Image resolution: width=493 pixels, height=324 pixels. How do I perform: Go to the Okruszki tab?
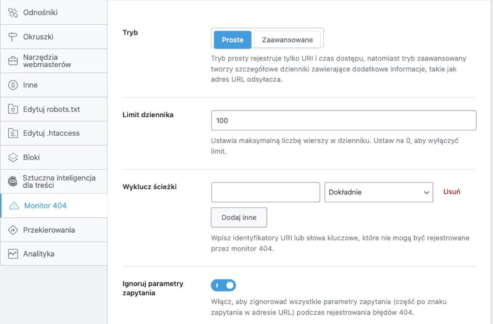pos(53,37)
